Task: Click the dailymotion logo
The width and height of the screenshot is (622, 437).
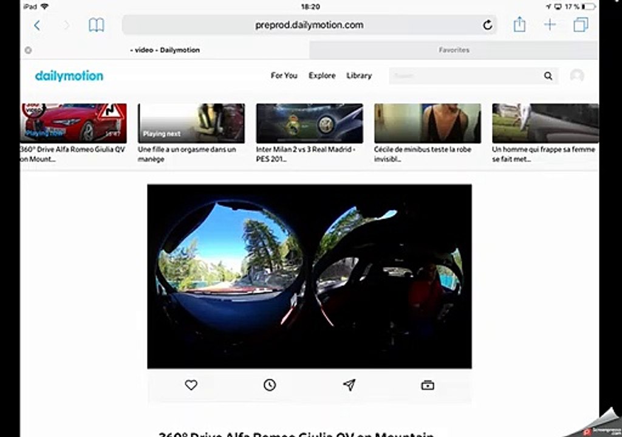Action: point(69,76)
